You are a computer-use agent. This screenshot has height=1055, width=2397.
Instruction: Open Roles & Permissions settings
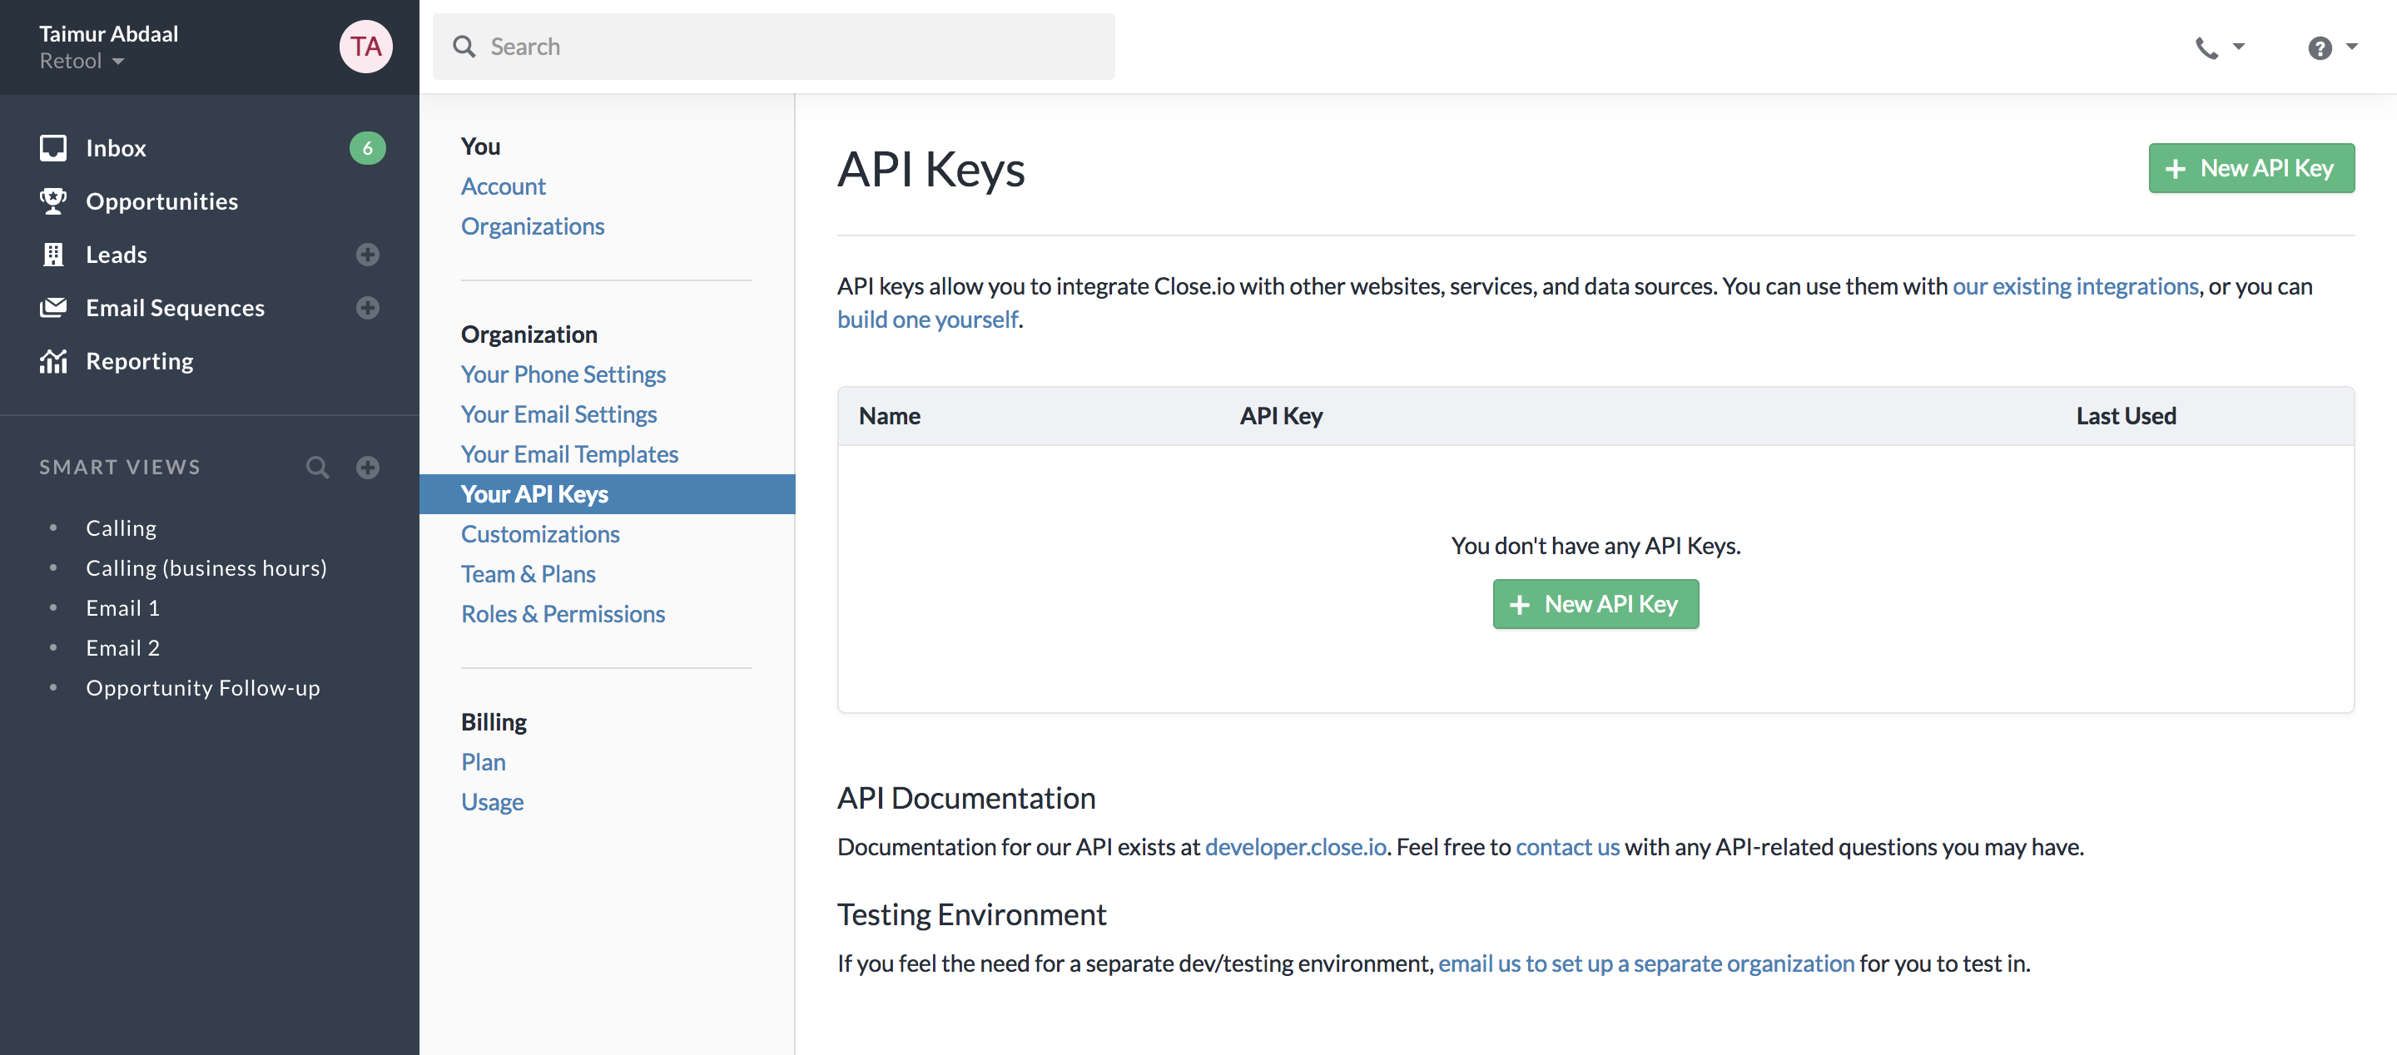tap(563, 614)
